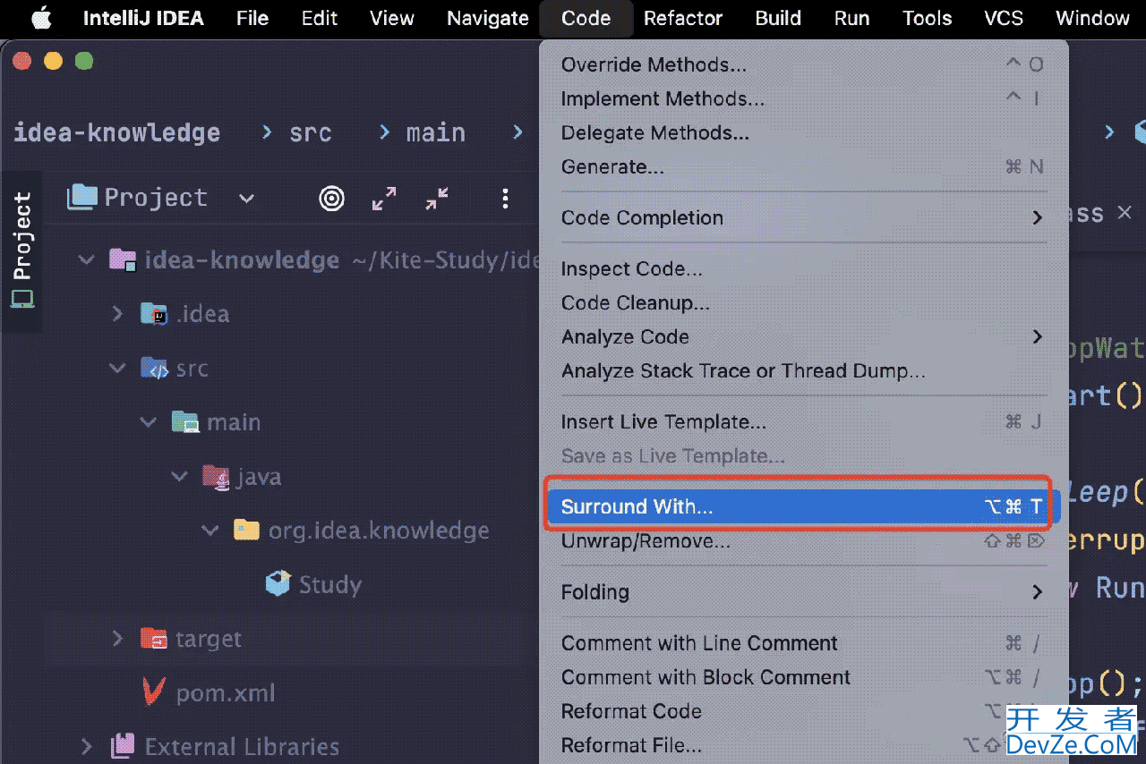Click the src source folder icon
1146x764 pixels.
pyautogui.click(x=154, y=369)
